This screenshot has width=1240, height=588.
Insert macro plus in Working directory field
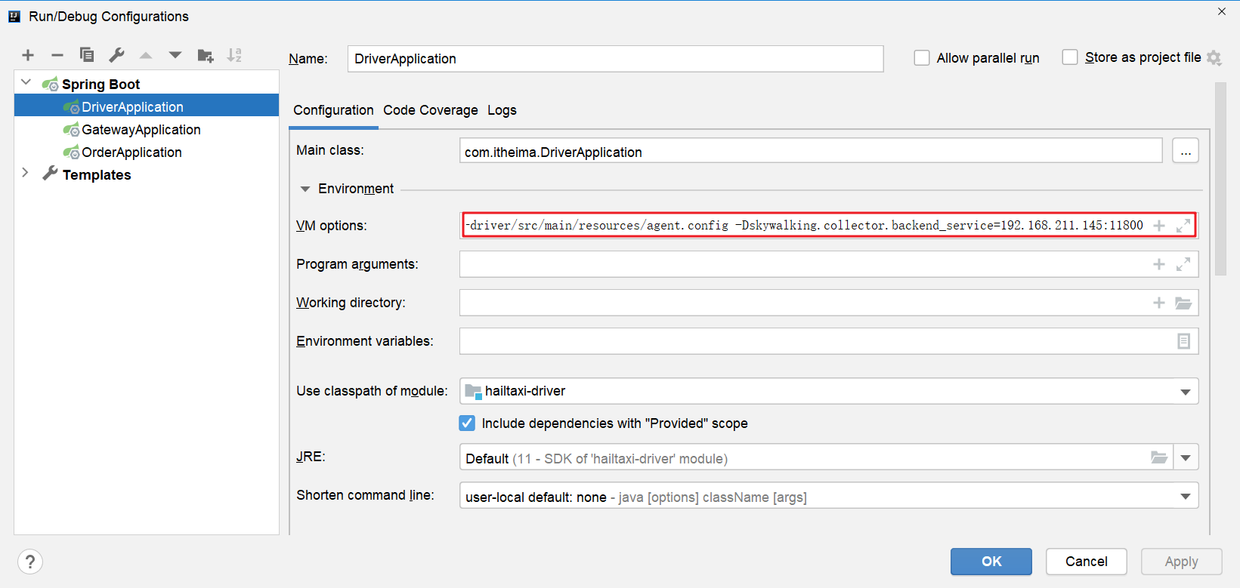tap(1159, 303)
